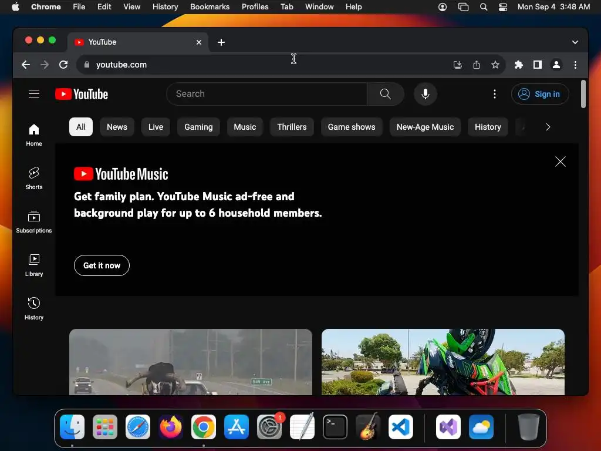This screenshot has height=451, width=601.
Task: Open System Settings from the Dock
Action: [269, 427]
